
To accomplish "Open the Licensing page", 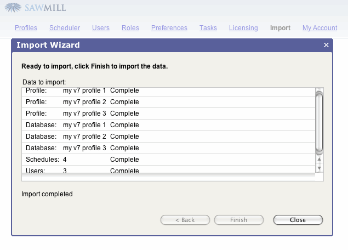I will coord(243,28).
